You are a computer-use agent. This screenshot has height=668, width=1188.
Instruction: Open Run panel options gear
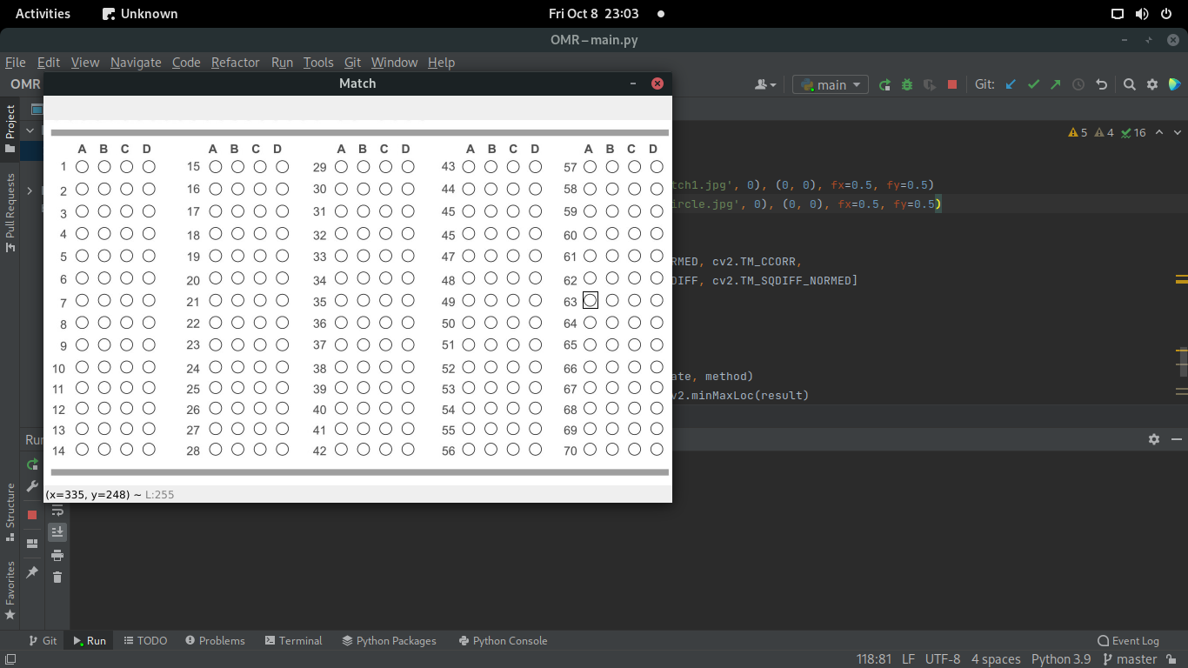(x=1154, y=439)
